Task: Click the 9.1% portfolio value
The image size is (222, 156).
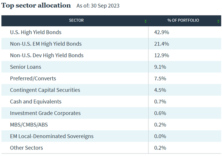Action: (x=160, y=67)
